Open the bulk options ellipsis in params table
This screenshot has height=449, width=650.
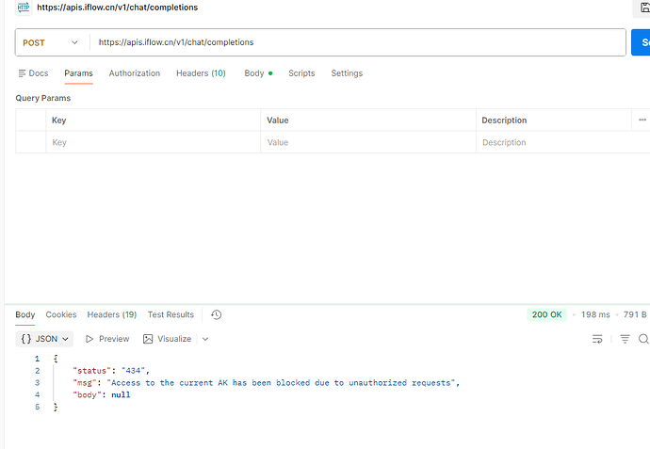pos(642,120)
